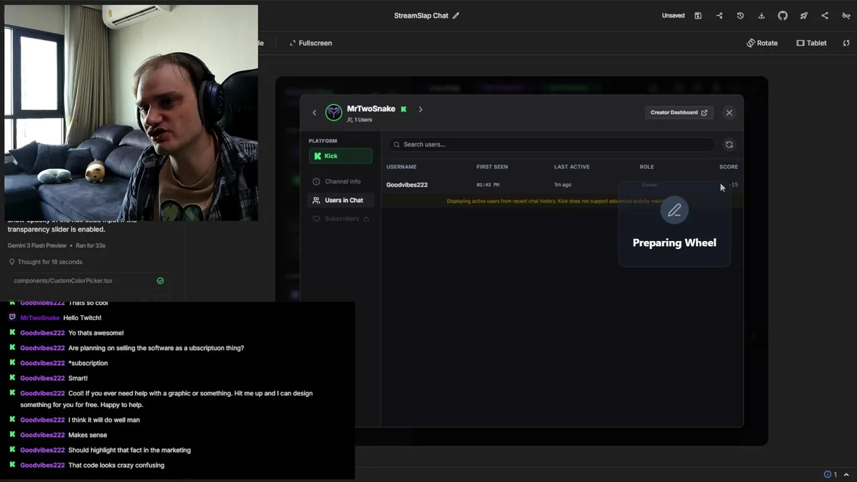The image size is (857, 482).
Task: Click the Unsaved status label
Action: pos(673,15)
